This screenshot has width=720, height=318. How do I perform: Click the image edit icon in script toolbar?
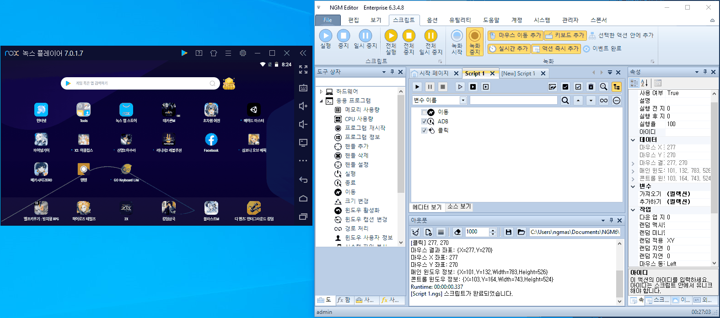[x=553, y=87]
